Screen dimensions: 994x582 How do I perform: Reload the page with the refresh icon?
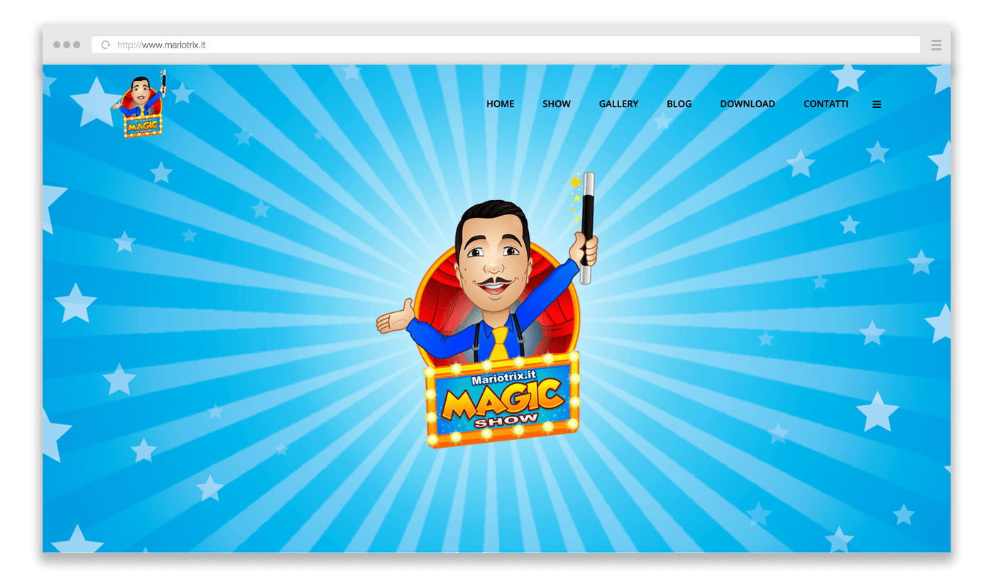coord(106,45)
